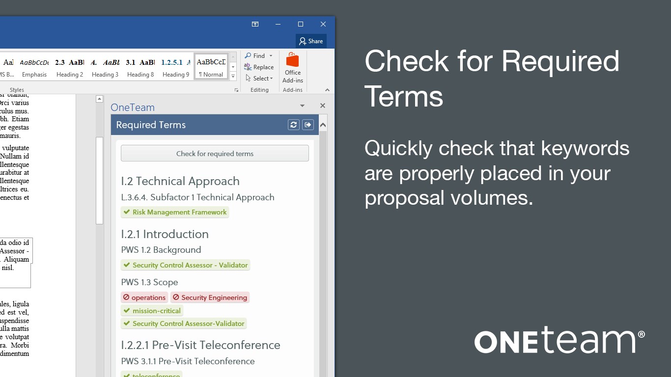Screen dimensions: 671x377
Task: Click the PWS 3.1.1 Pre-Visit Teleconference text
Action: click(188, 361)
